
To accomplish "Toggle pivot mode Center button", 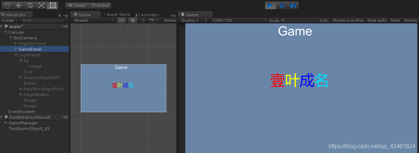I will click(77, 6).
